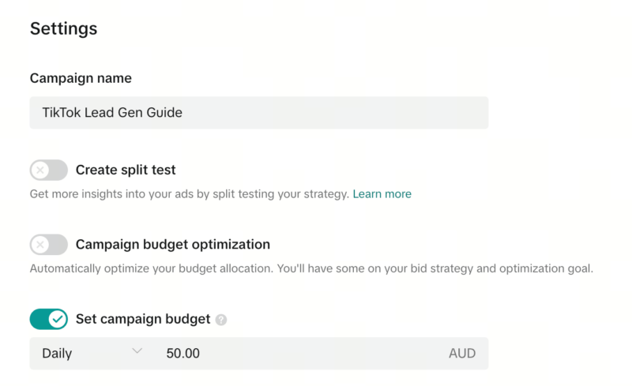Click the 50.00 budget amount field
Screen dimensions: 632x386
(300, 354)
